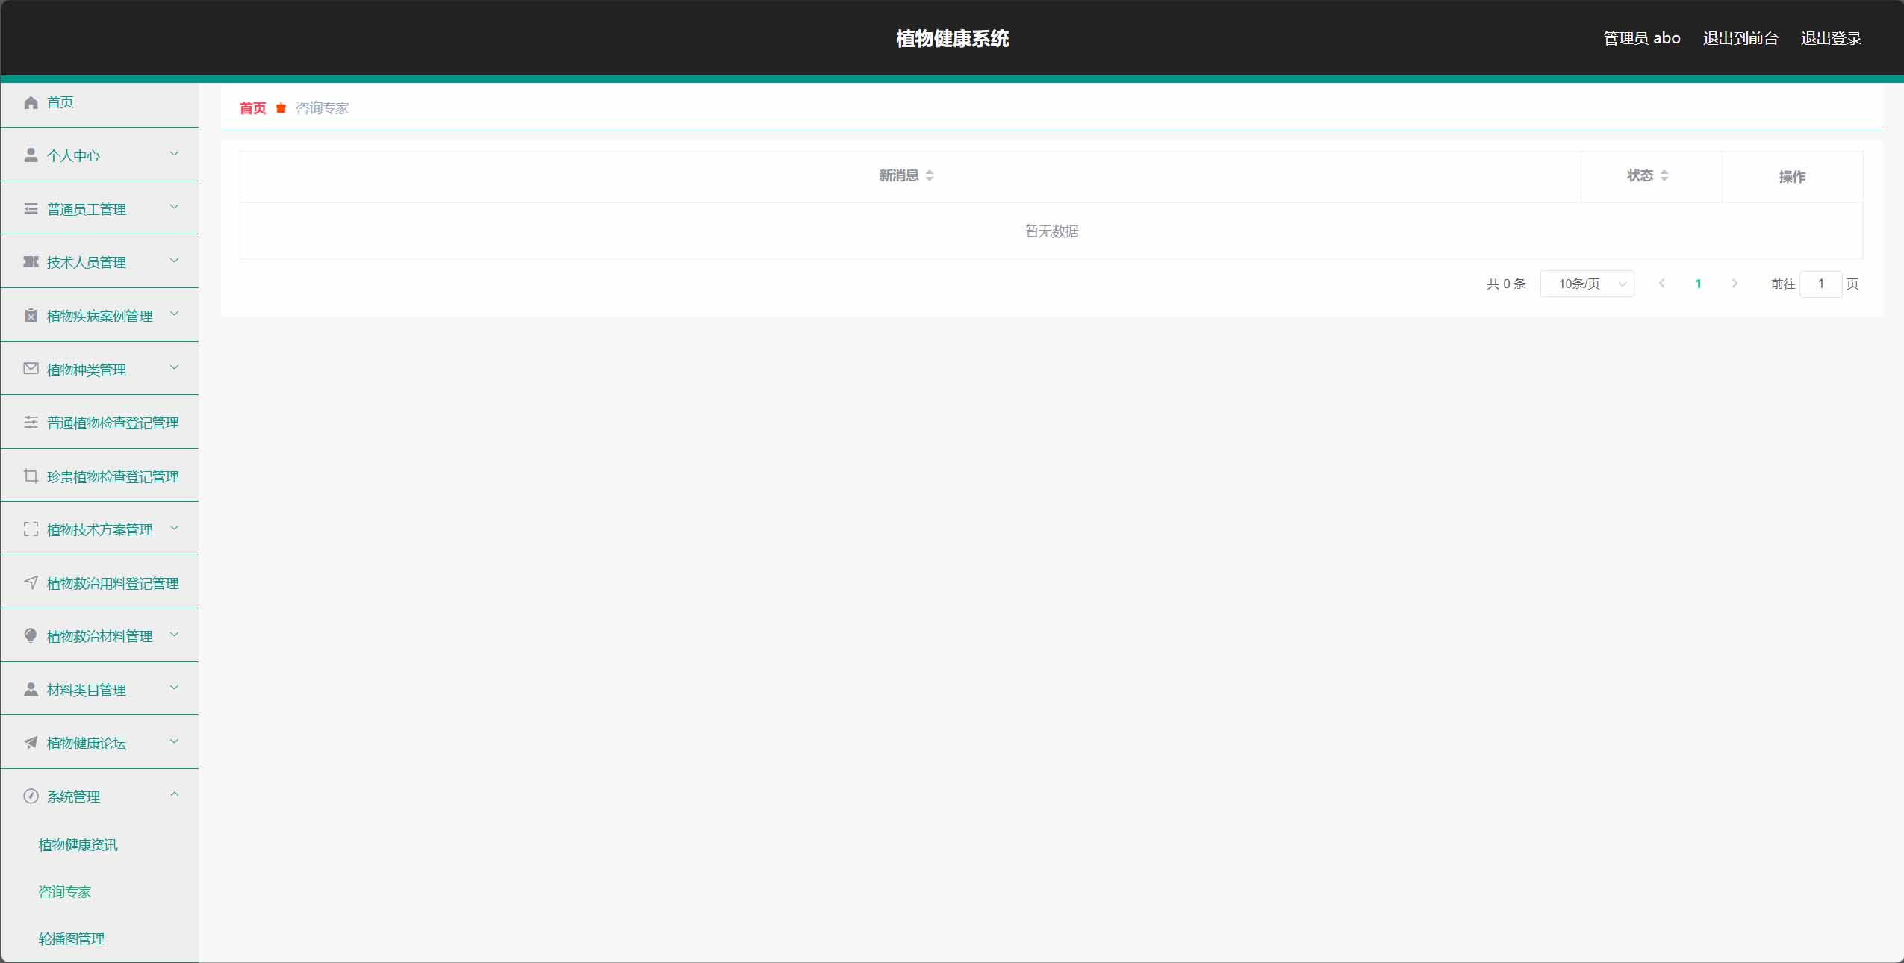Expand the 植物疾病案例管理 chevron

coord(174,314)
